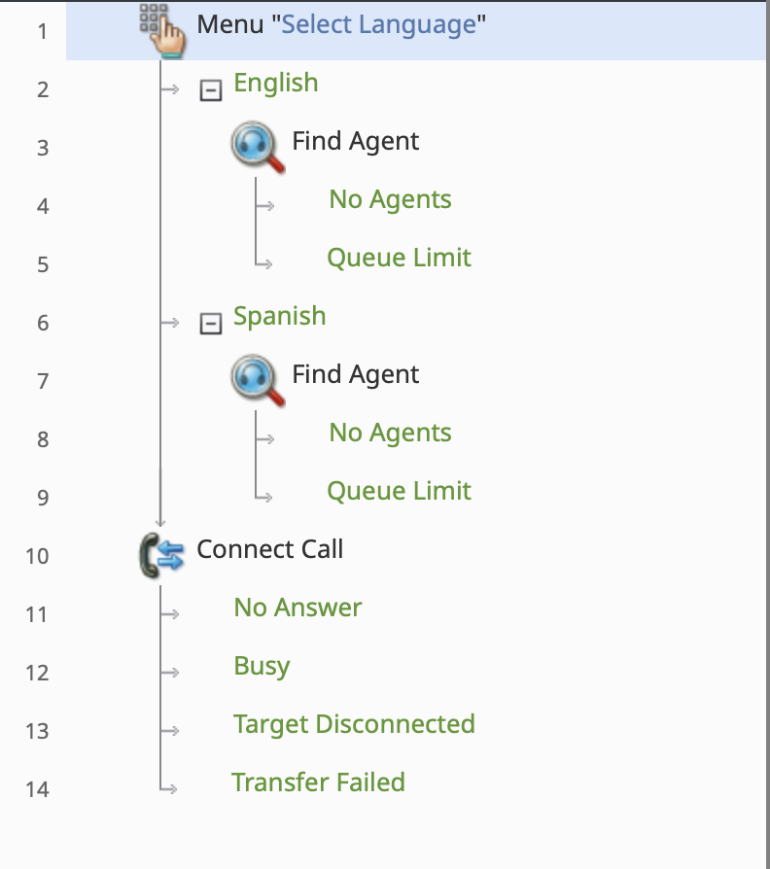Open the "Select Language" menu link
The width and height of the screenshot is (770, 869).
coord(378,24)
